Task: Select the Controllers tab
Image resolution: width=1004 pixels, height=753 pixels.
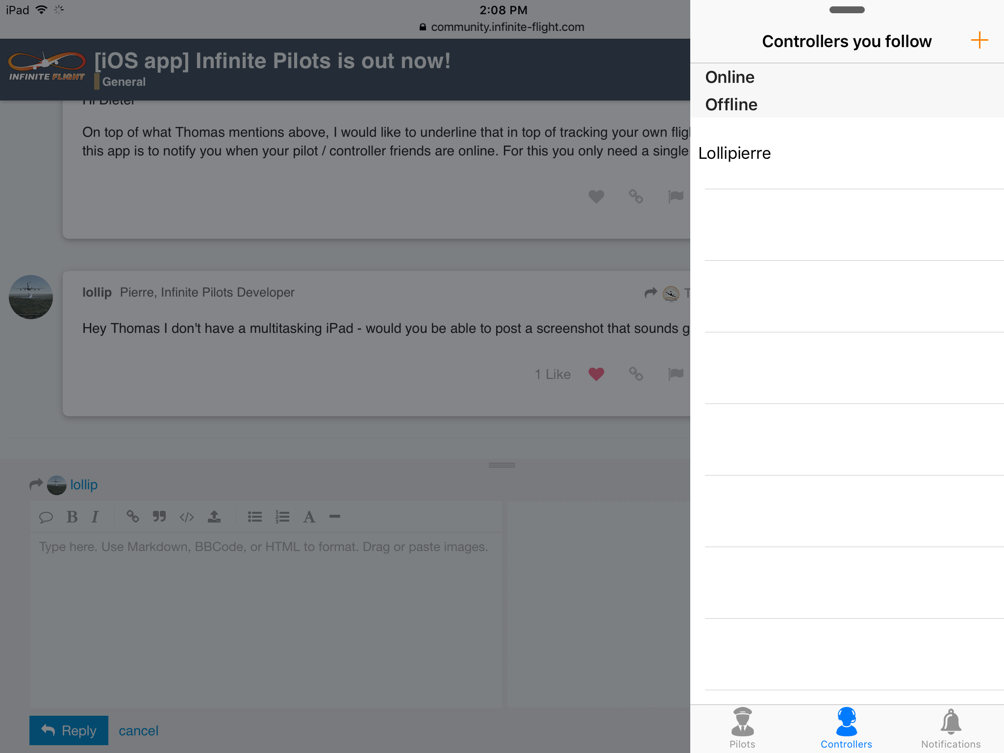Action: [846, 728]
